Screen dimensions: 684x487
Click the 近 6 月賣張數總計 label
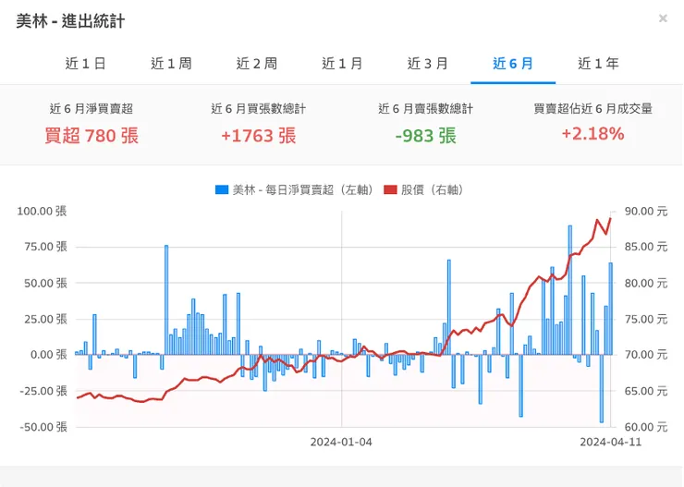[x=426, y=108]
